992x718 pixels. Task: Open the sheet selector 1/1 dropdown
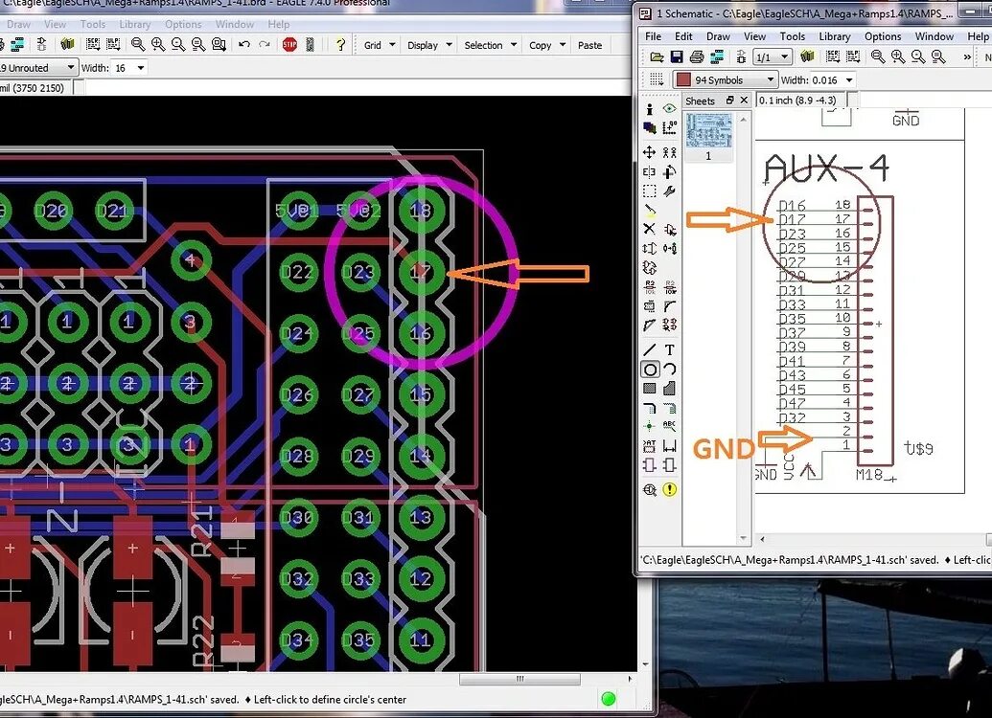point(773,57)
